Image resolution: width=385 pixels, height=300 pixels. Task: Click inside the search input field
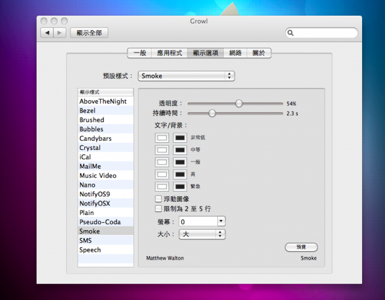click(x=321, y=33)
